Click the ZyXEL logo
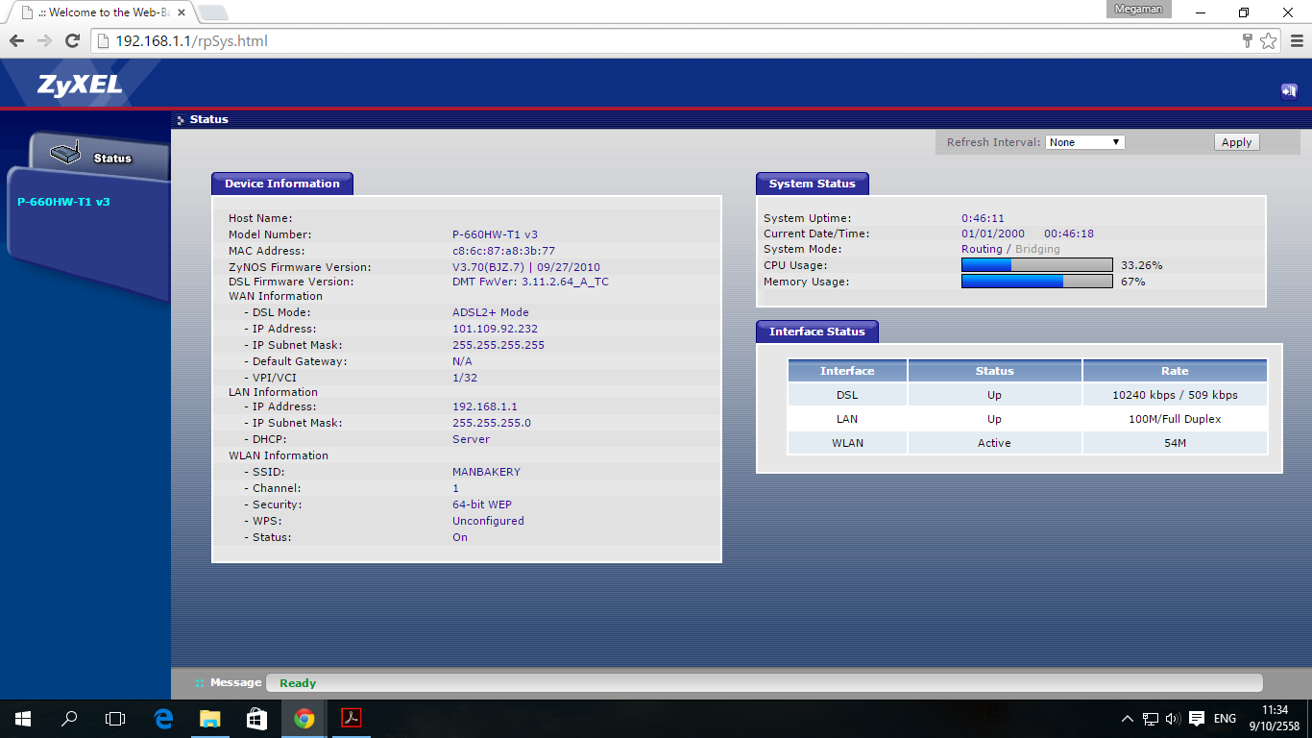 [x=80, y=85]
